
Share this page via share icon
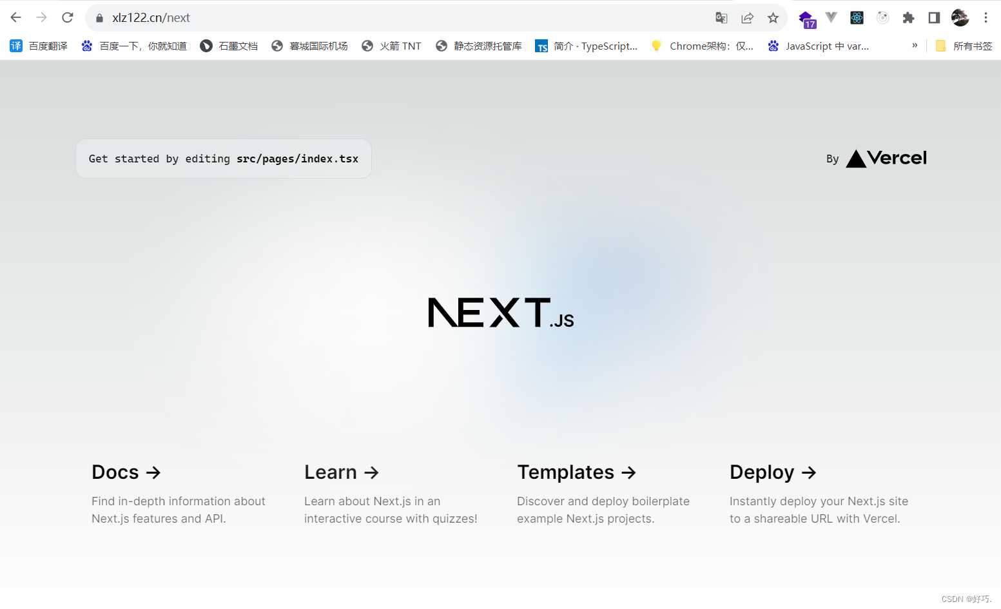(x=747, y=18)
